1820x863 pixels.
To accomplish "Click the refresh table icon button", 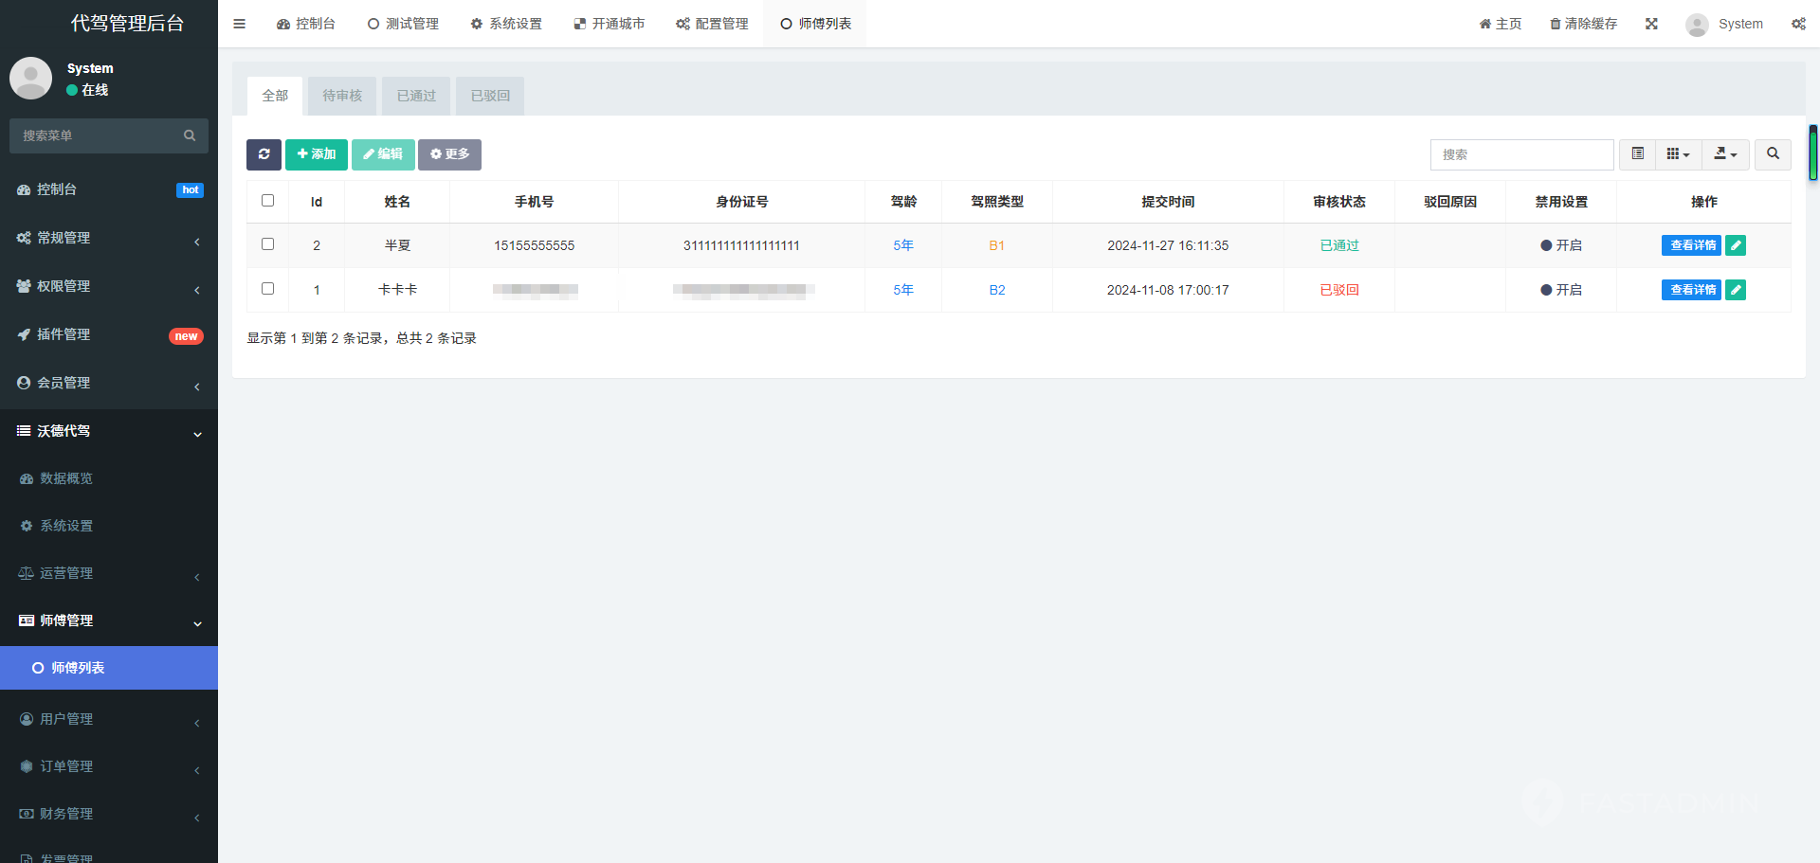I will pyautogui.click(x=264, y=154).
